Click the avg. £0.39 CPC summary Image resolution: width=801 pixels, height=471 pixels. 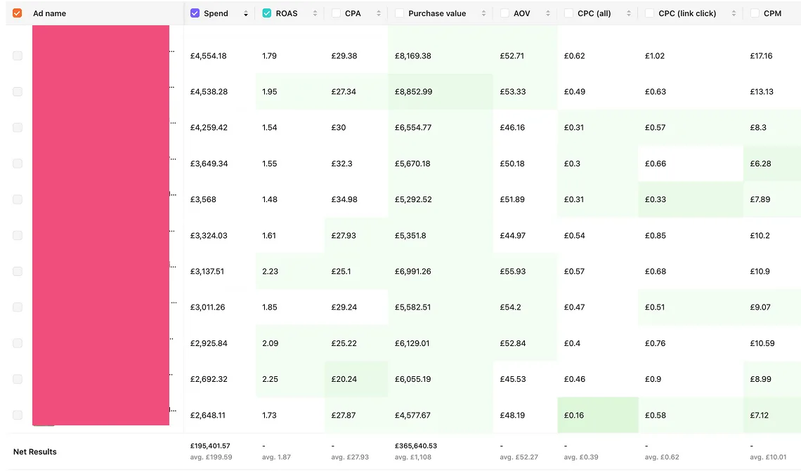pyautogui.click(x=581, y=457)
